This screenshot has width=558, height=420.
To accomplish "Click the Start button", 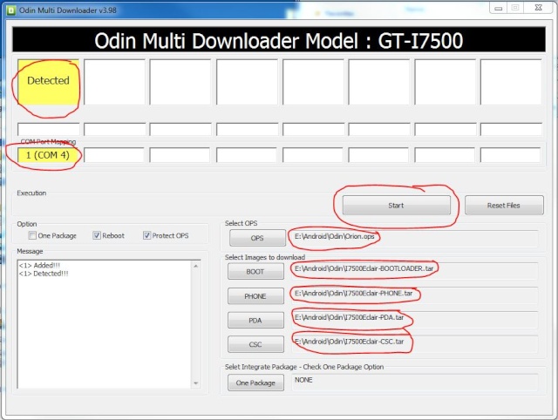I will [x=396, y=205].
